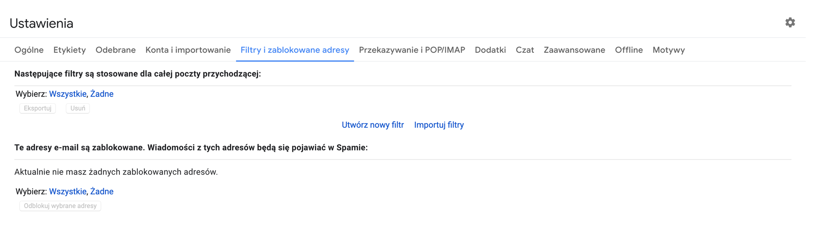
Task: Select Filtry i zablokowane adresy tab
Action: [295, 50]
